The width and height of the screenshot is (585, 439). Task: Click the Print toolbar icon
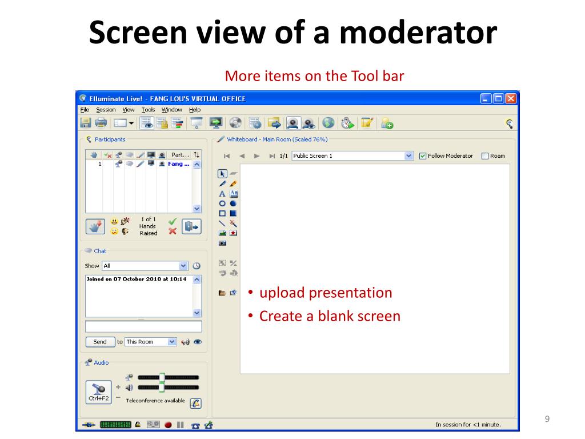[x=101, y=123]
